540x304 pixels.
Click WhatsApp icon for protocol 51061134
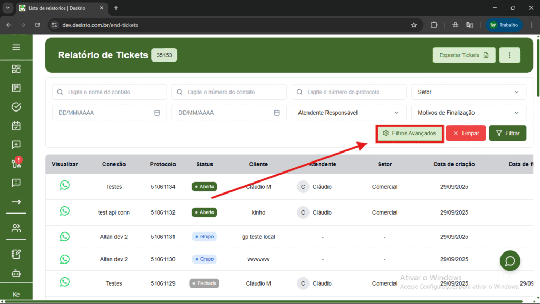[64, 185]
